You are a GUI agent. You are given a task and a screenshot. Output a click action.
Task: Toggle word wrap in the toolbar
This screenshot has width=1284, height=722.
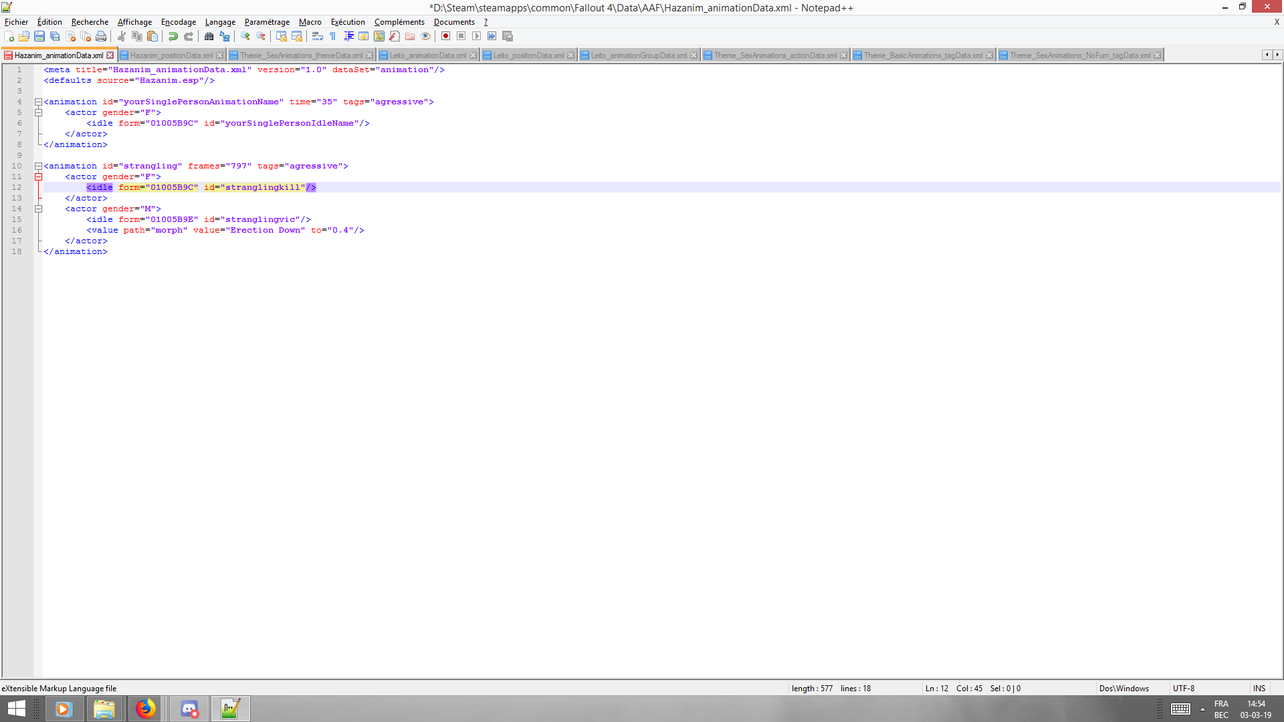[x=318, y=36]
